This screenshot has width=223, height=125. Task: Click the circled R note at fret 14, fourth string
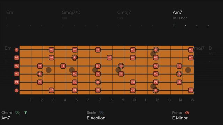[179, 74]
